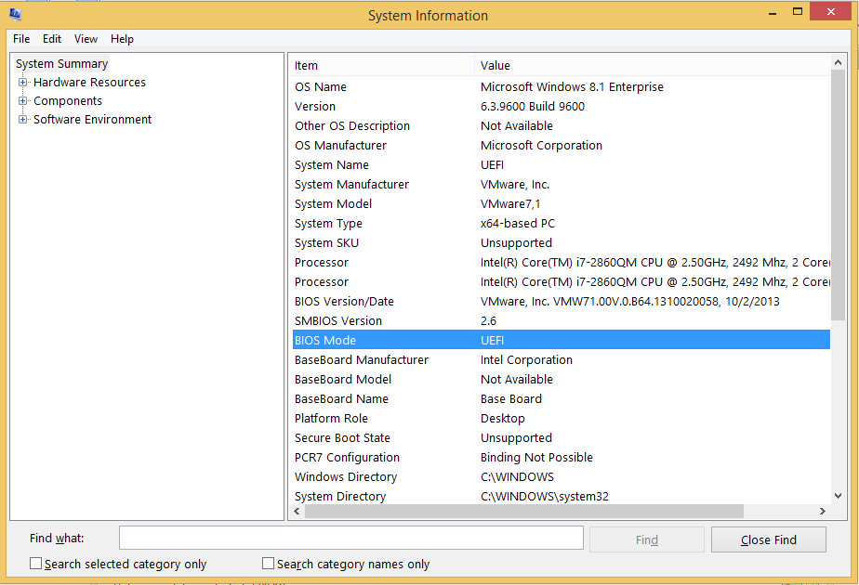Select the Components tree label

click(67, 101)
